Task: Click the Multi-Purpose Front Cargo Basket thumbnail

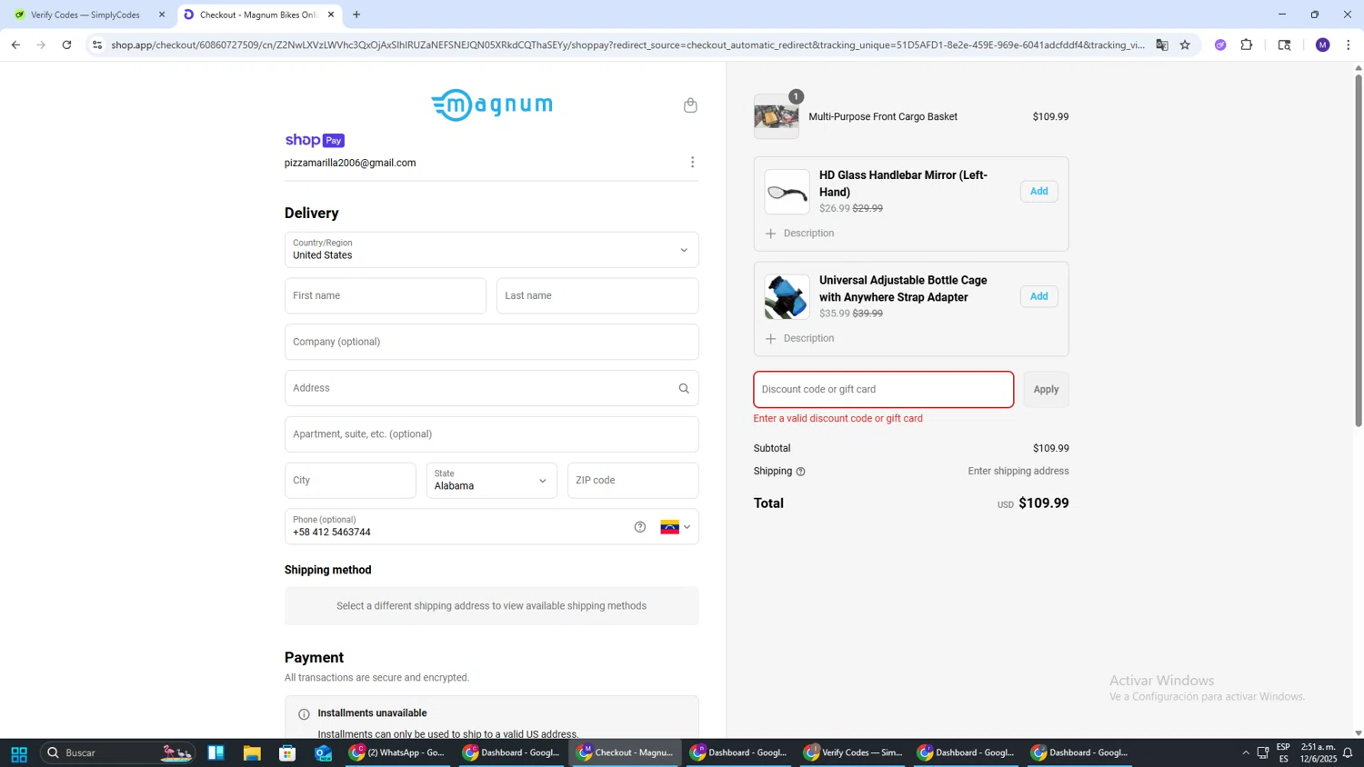Action: coord(777,117)
